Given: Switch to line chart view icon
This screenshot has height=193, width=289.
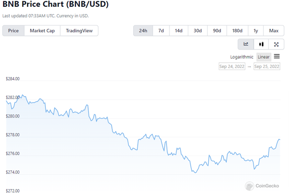Looking at the screenshot, I should pyautogui.click(x=246, y=44).
